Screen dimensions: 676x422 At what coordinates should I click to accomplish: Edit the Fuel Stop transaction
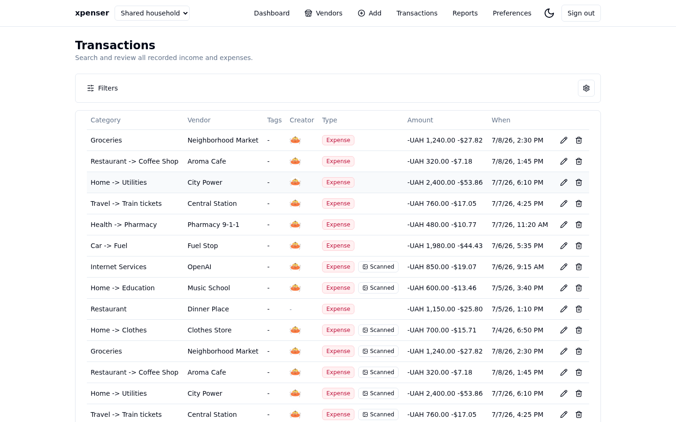tap(564, 246)
